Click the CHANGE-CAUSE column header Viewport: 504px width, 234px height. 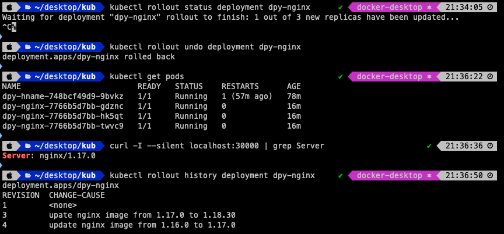tap(77, 195)
